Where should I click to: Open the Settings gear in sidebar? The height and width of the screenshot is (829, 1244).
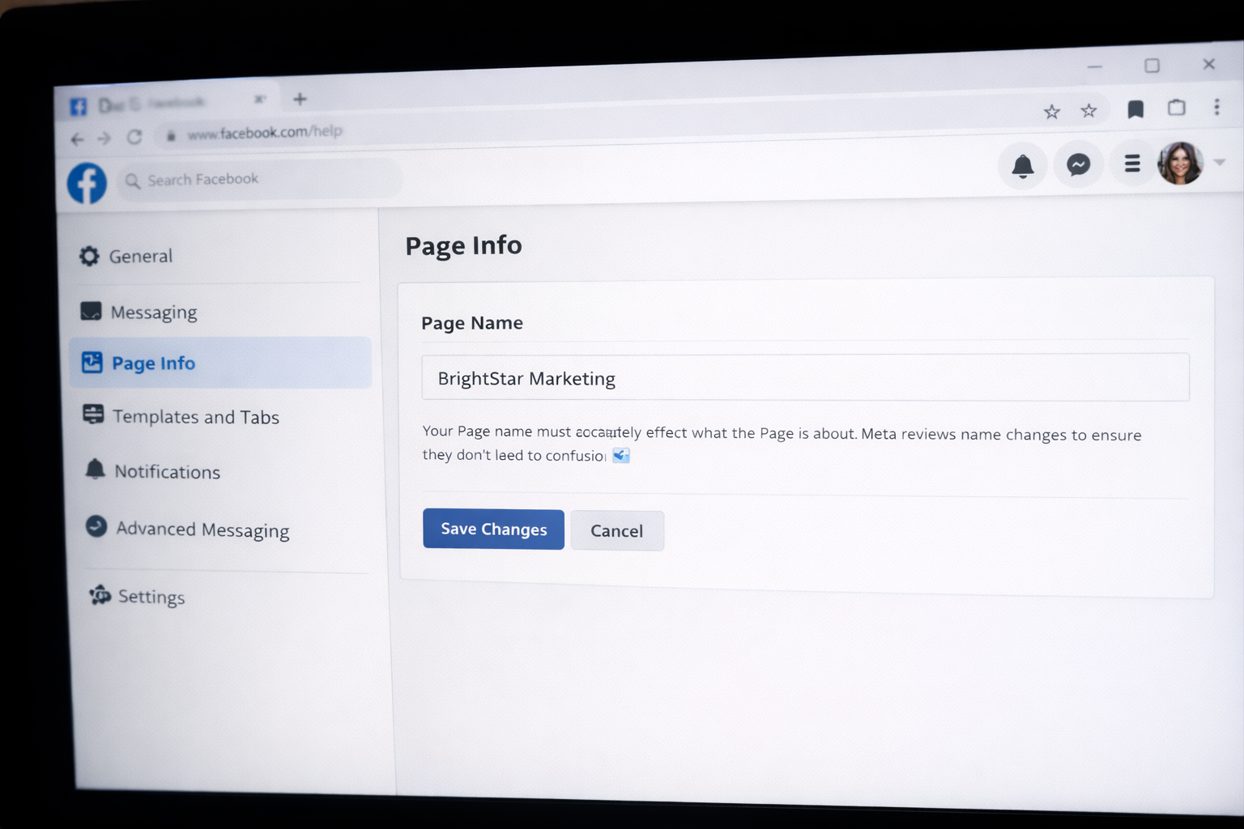coord(99,596)
